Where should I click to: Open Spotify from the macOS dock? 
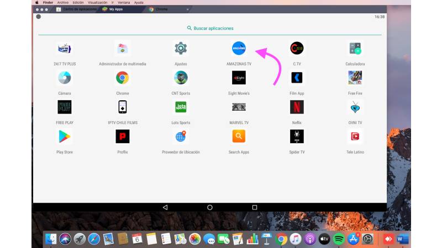tap(339, 239)
